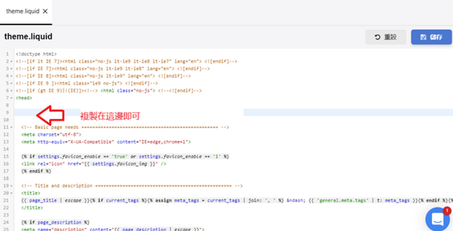Collapse the title tag fold on line 20
Image resolution: width=453 pixels, height=231 pixels.
[11, 193]
